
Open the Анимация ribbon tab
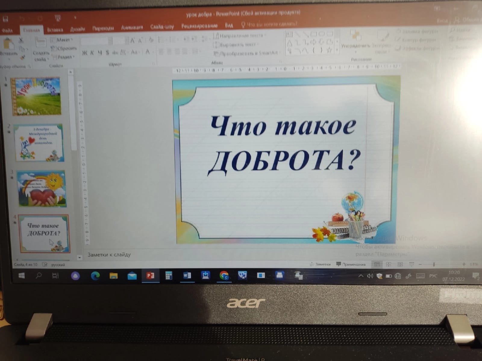click(x=132, y=27)
